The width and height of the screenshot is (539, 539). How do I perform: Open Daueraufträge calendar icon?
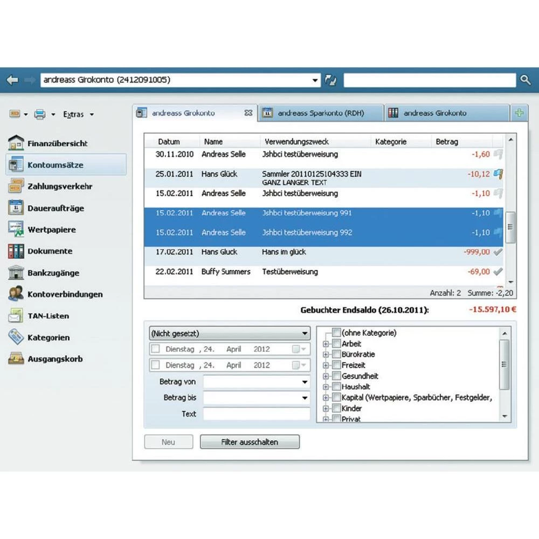(16, 208)
